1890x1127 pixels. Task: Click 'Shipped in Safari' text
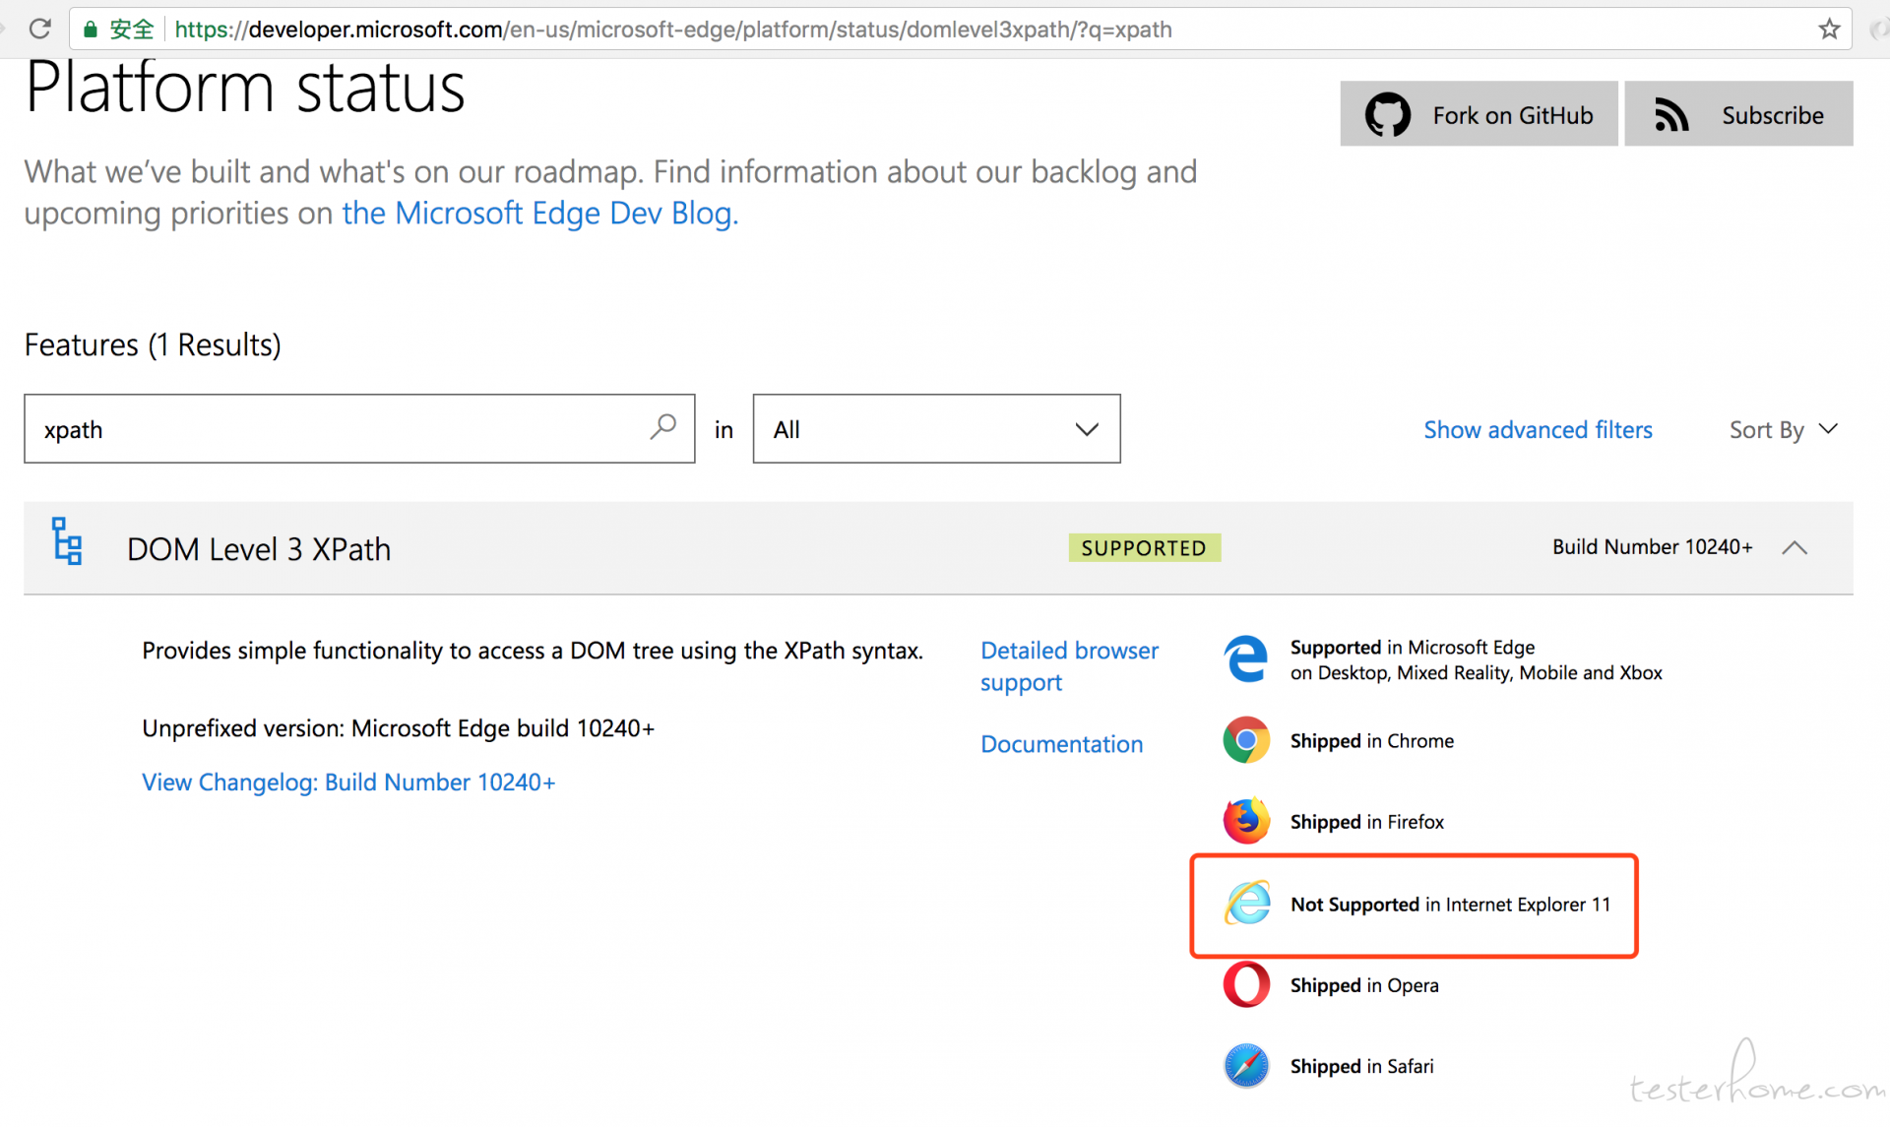(1361, 1066)
